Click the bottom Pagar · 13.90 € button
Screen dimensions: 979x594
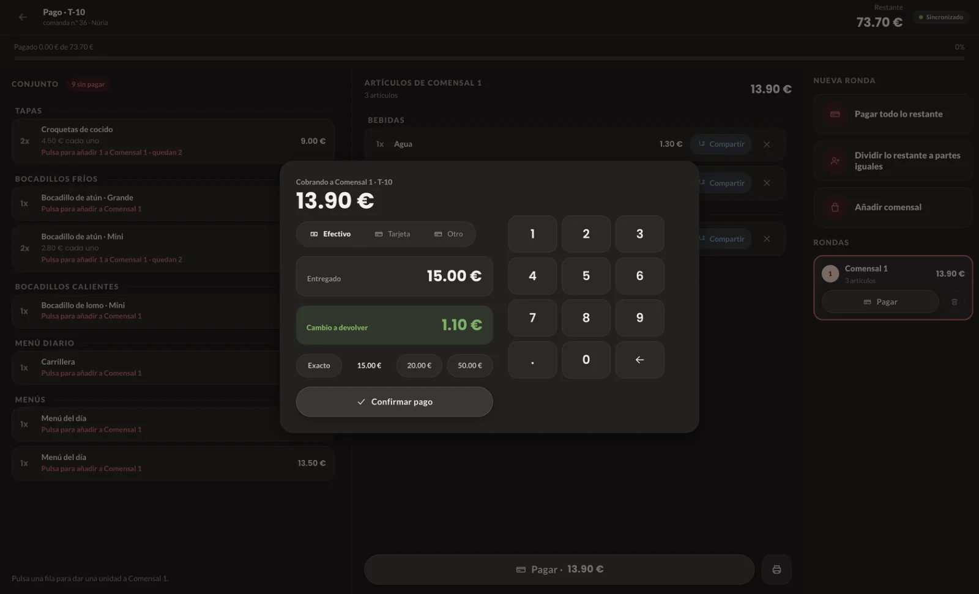tap(559, 570)
